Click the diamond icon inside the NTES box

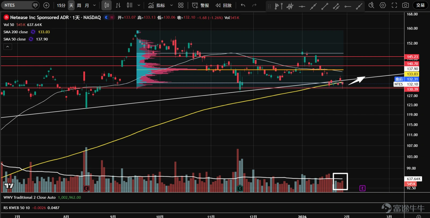pyautogui.click(x=35, y=5)
